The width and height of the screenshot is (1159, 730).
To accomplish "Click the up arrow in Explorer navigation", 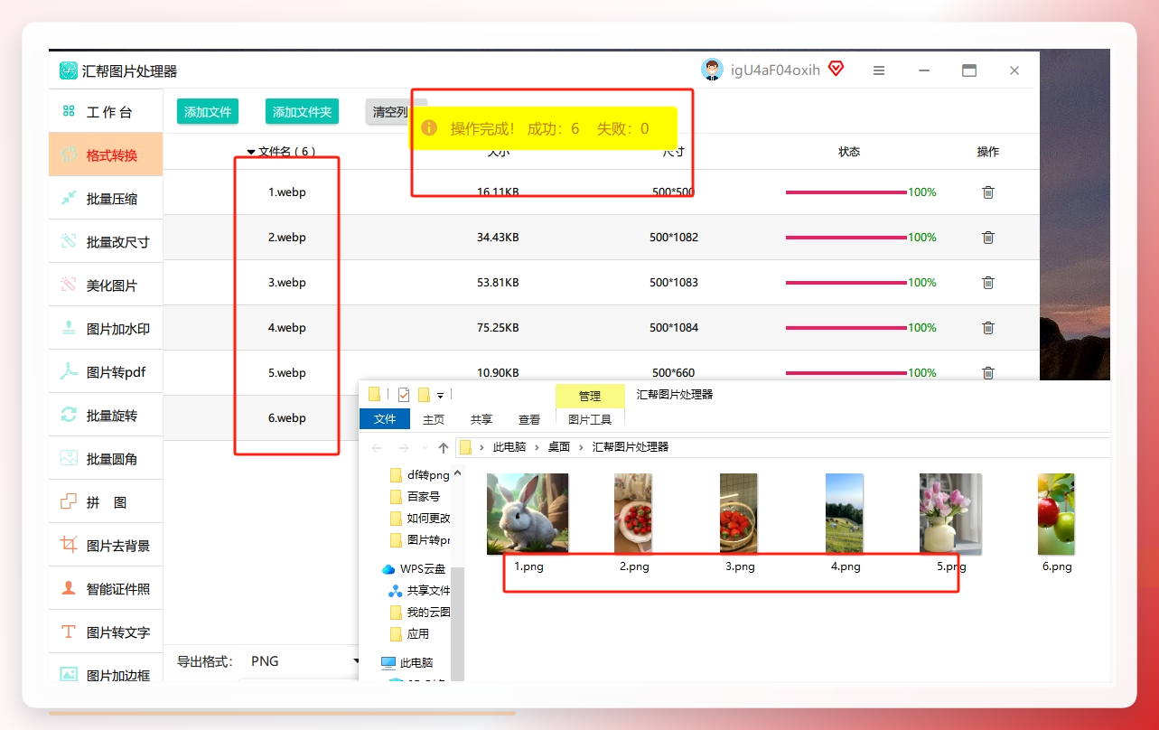I will click(443, 447).
